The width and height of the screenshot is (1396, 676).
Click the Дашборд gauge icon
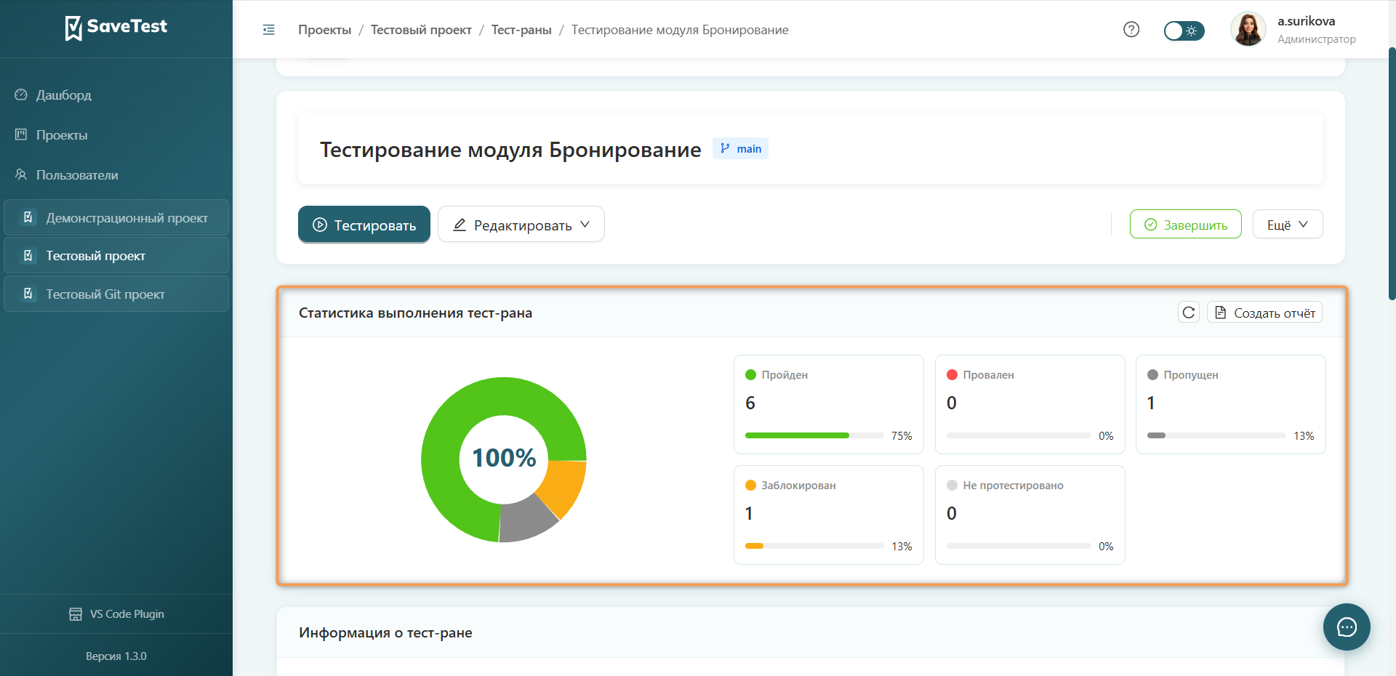coord(21,95)
